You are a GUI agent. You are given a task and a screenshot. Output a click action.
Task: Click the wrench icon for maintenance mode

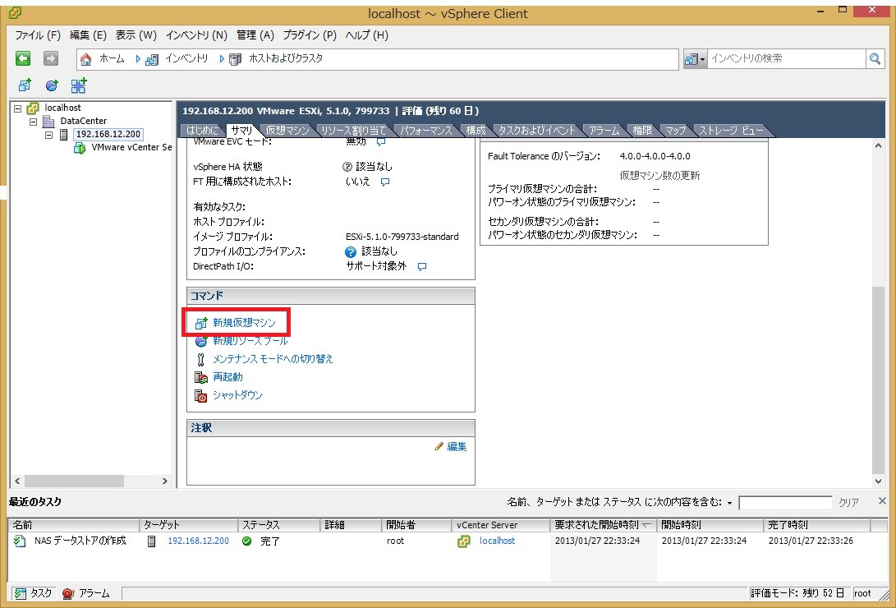200,359
